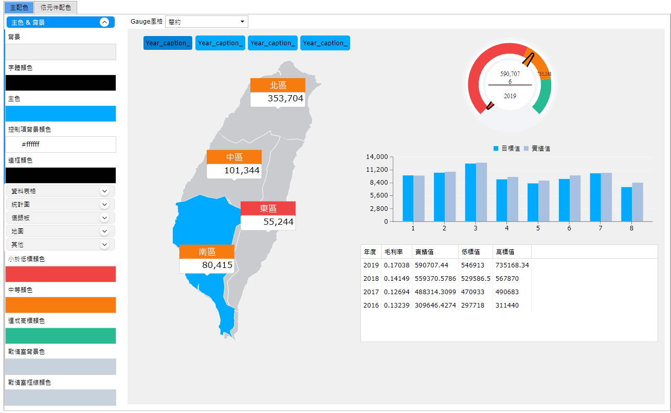Select the 2017 table row cell
Image resolution: width=671 pixels, height=413 pixels.
click(371, 292)
